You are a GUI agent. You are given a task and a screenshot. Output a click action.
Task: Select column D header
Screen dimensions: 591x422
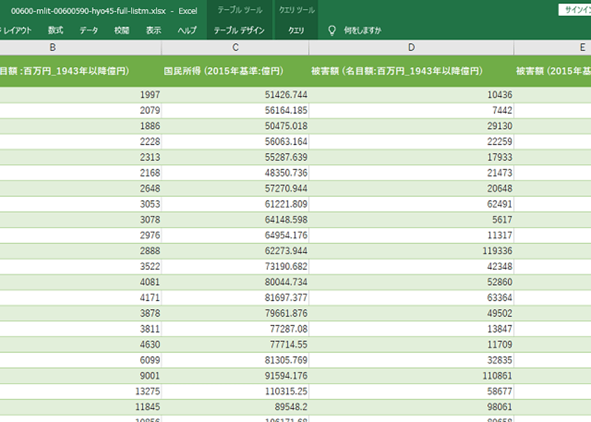coord(411,47)
